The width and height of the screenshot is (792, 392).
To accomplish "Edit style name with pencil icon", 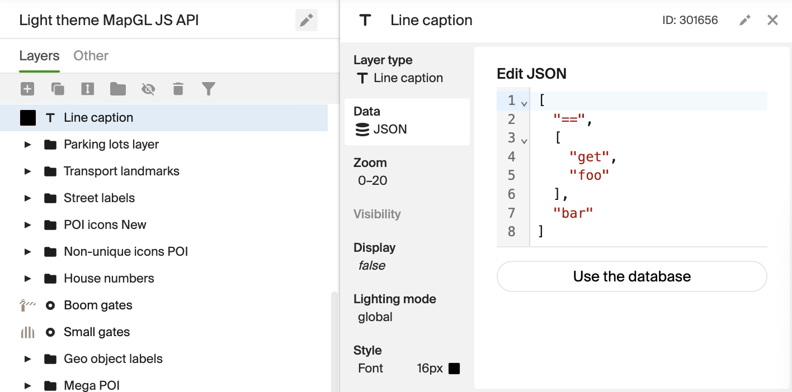I will point(306,21).
